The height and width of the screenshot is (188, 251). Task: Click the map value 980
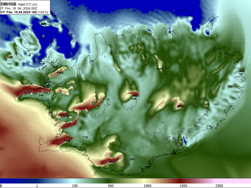207,104
